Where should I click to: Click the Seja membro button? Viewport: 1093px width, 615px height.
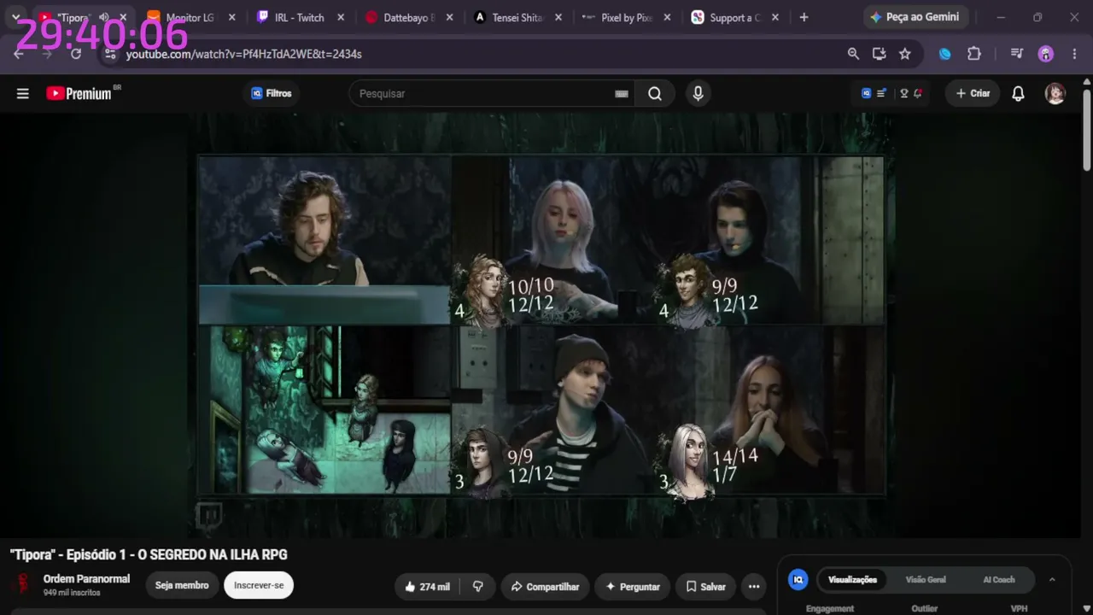pyautogui.click(x=182, y=586)
